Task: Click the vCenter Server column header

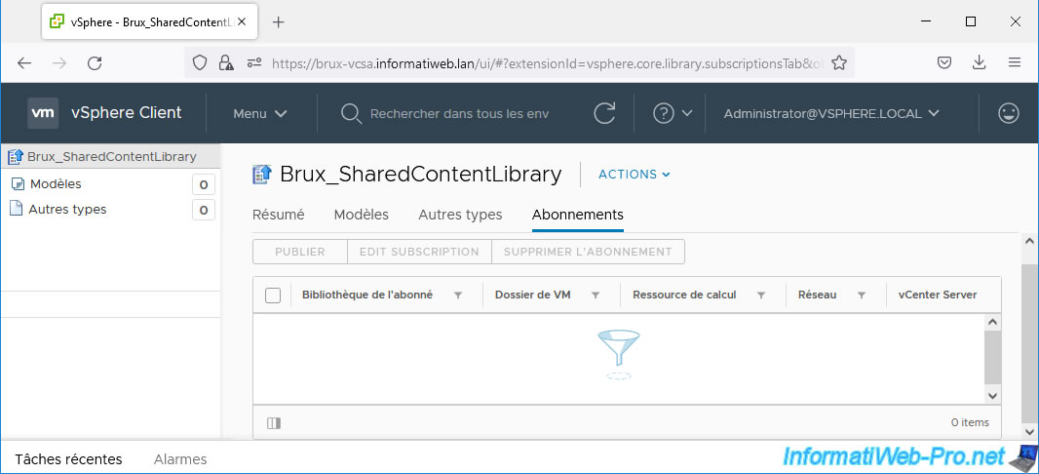Action: (x=938, y=295)
